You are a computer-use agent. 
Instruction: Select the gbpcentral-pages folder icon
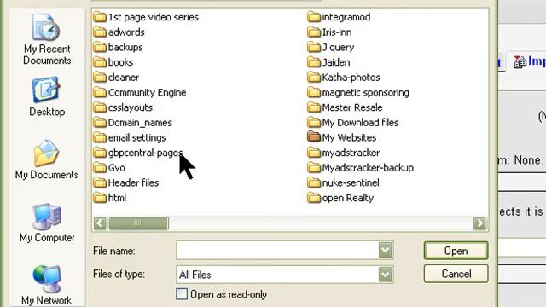[x=100, y=153]
